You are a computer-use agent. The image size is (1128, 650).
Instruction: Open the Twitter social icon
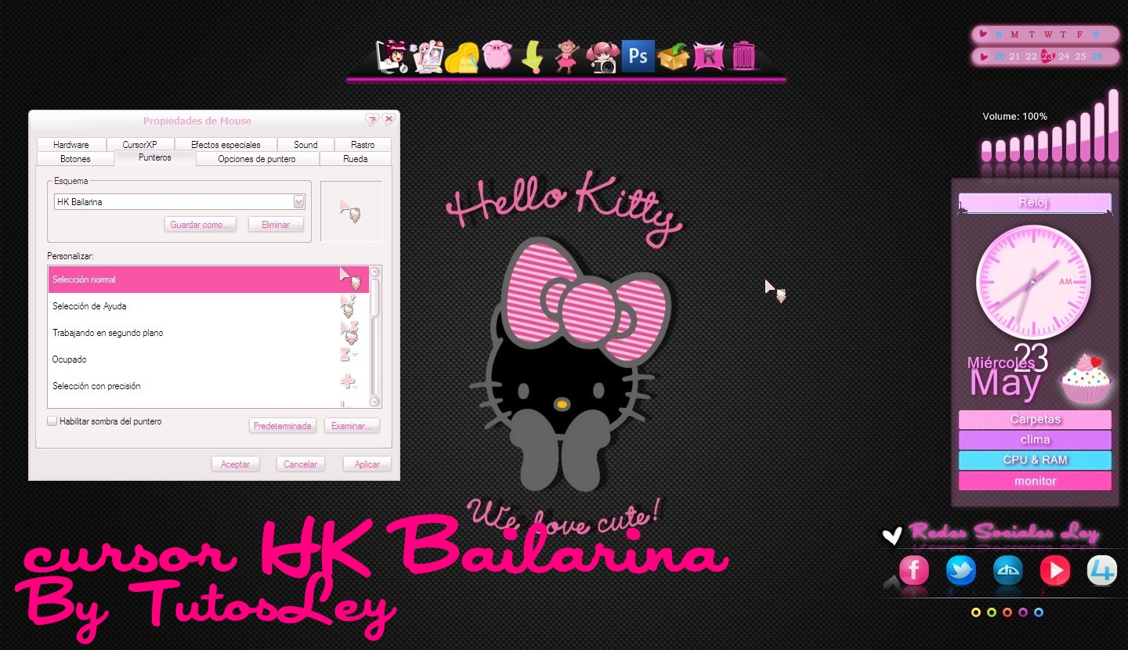(960, 570)
